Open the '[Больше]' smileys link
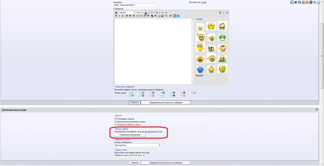Viewport: 324px width, 166px height. pos(199,75)
